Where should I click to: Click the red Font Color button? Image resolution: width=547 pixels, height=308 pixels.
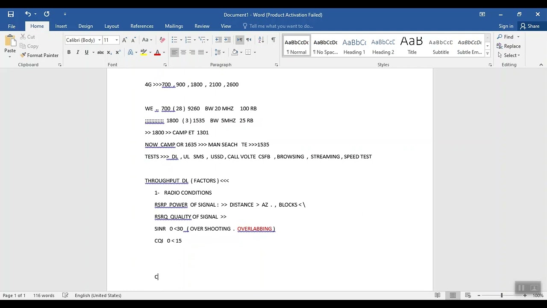coord(157,52)
